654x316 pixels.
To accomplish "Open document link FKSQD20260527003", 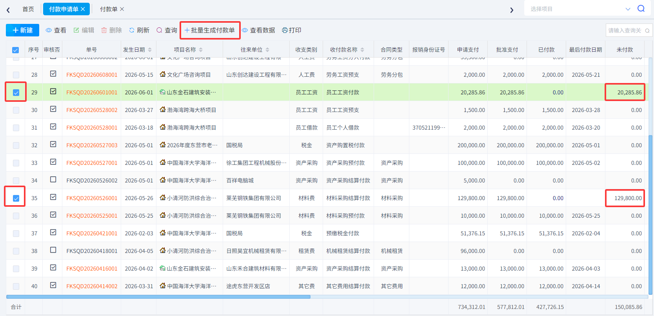I will (92, 145).
